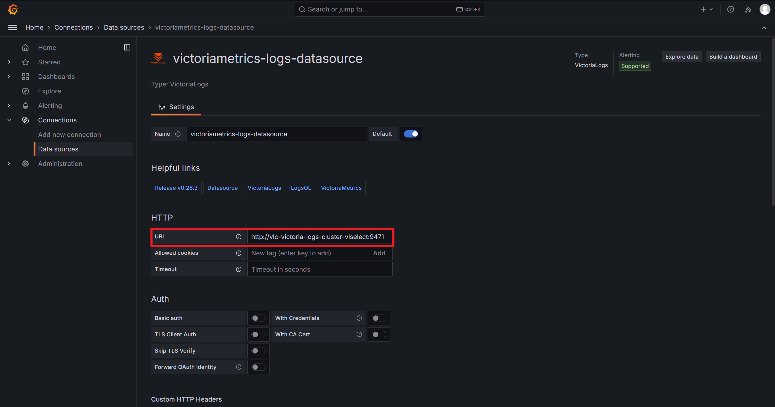This screenshot has width=775, height=407.
Task: Click the datasource Name input field
Action: pyautogui.click(x=277, y=134)
